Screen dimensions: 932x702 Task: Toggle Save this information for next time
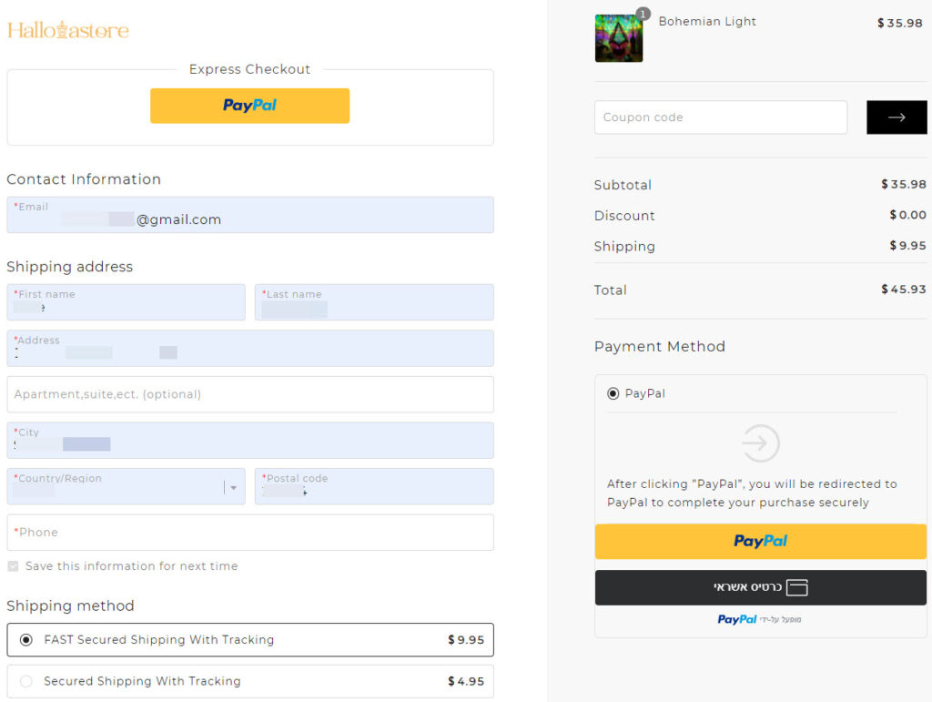(x=13, y=566)
